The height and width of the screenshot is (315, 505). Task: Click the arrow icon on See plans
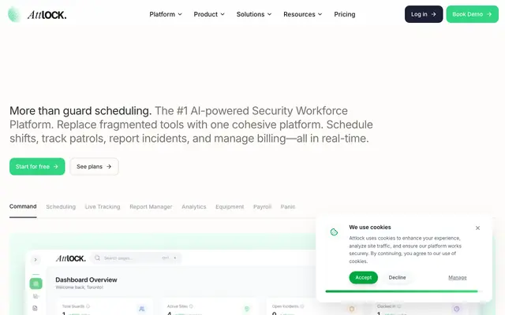coord(109,166)
